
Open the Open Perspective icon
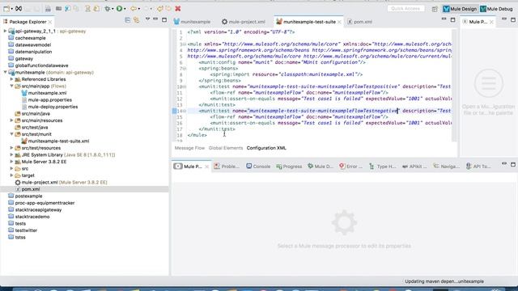click(435, 9)
